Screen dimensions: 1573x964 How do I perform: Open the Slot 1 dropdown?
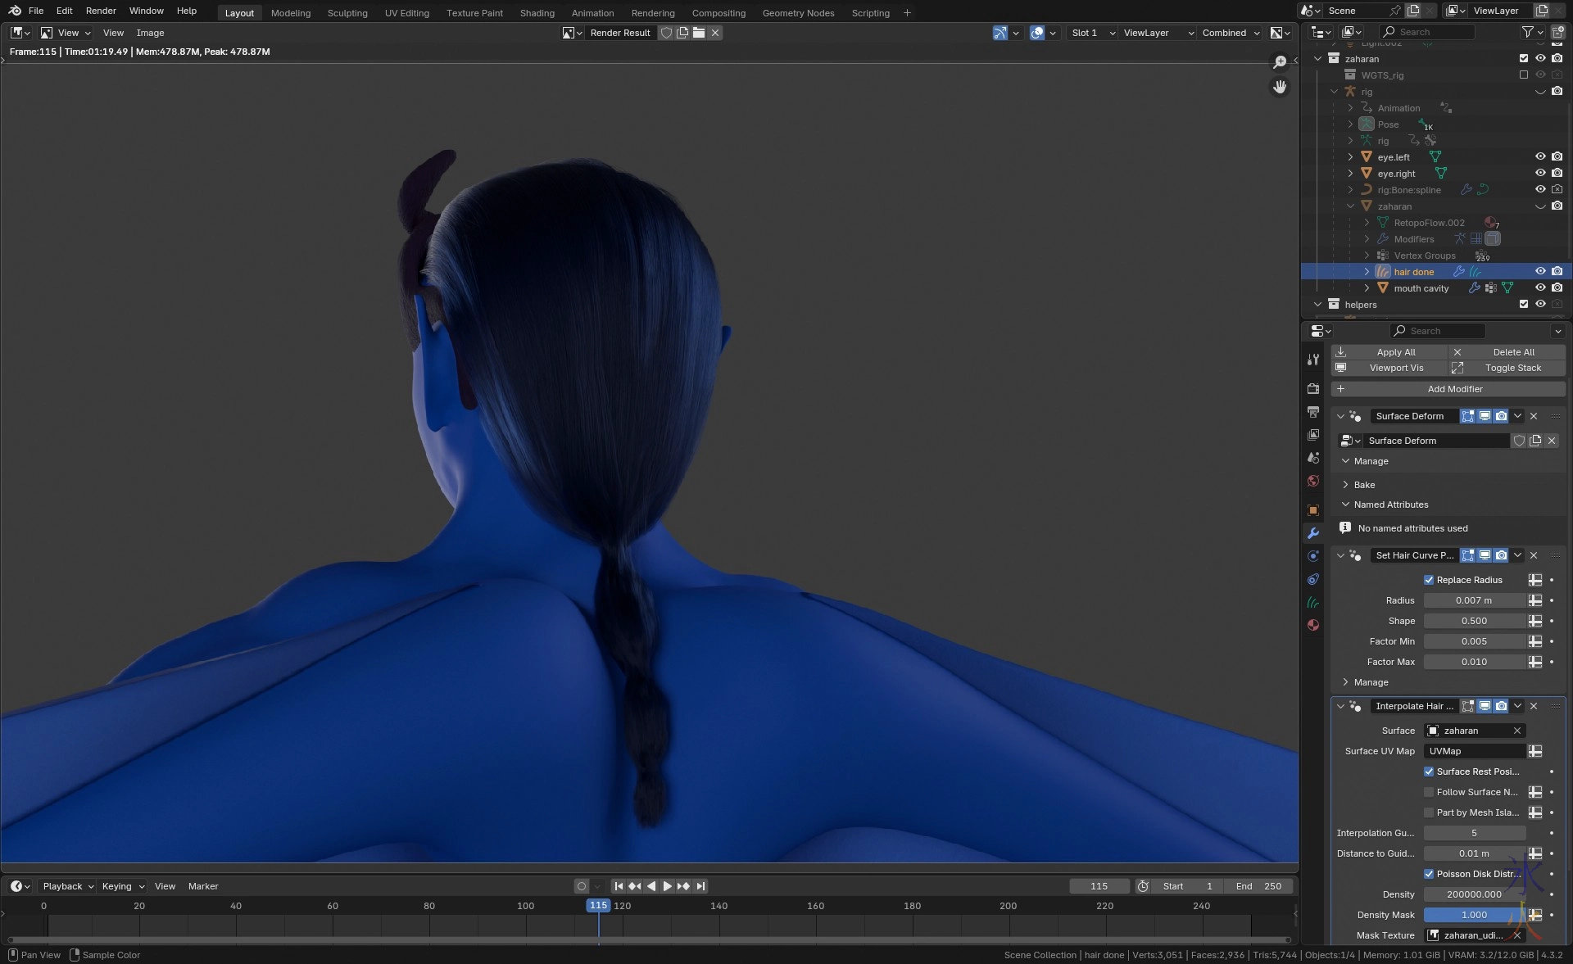(x=1093, y=33)
